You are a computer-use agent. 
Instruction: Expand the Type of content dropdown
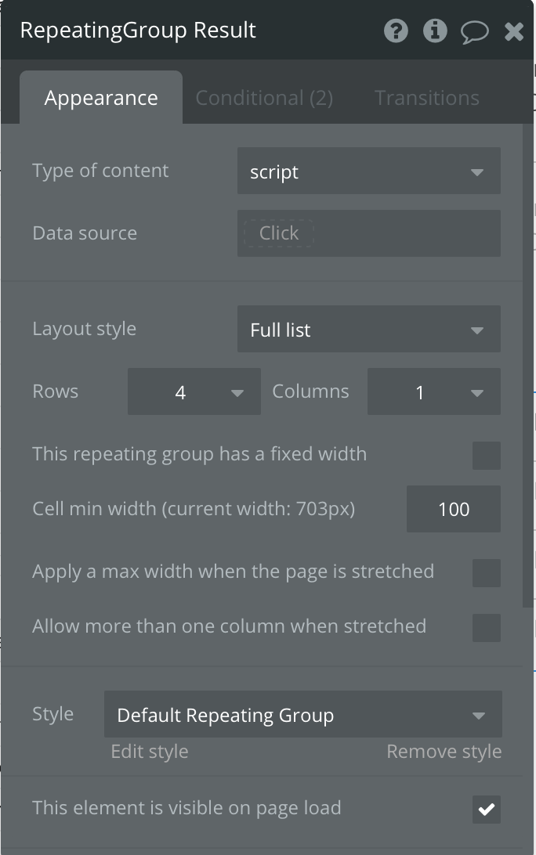[368, 171]
